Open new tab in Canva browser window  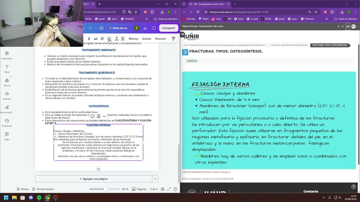point(99,4)
